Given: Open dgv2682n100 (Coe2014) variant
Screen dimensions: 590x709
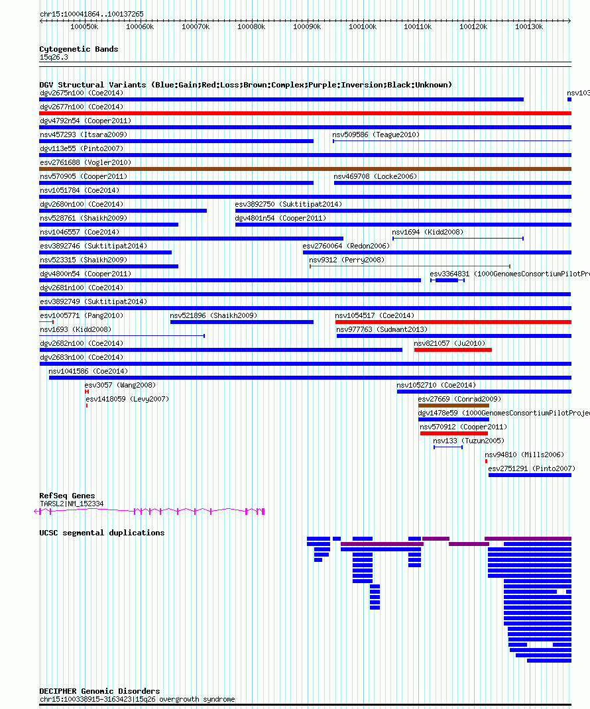Looking at the screenshot, I should pos(221,350).
